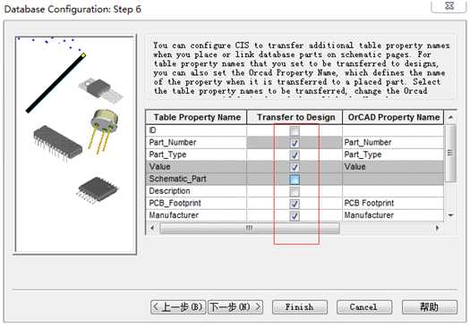Image resolution: width=470 pixels, height=326 pixels.
Task: Select the ID table property row
Action: tap(196, 130)
